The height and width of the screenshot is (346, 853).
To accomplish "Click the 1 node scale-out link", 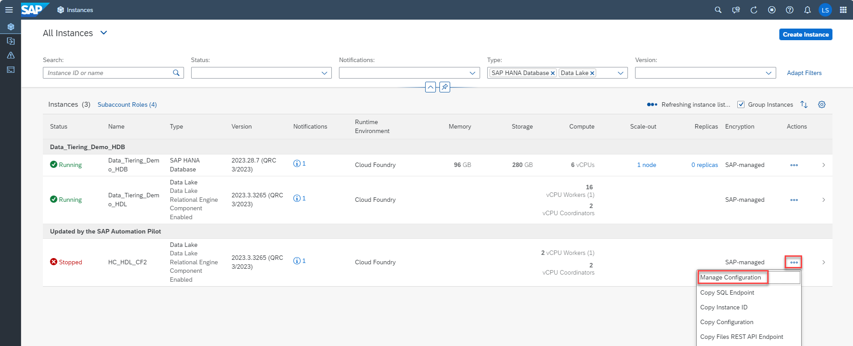I will 647,165.
